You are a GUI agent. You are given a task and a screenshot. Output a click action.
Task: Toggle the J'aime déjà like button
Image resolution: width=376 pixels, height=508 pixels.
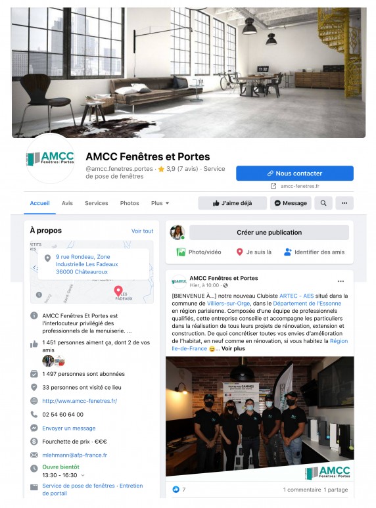pyautogui.click(x=232, y=203)
